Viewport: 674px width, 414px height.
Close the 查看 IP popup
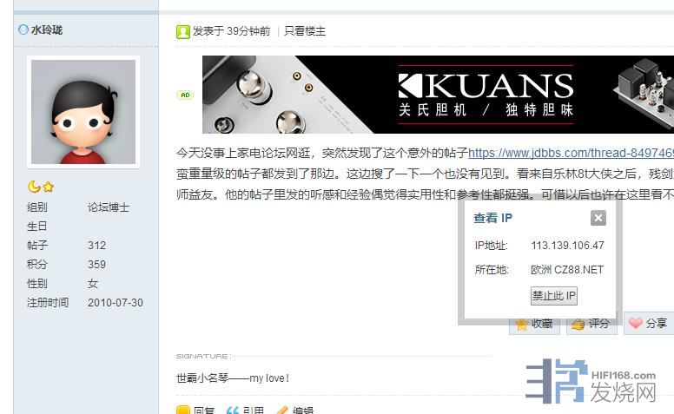[x=598, y=218]
